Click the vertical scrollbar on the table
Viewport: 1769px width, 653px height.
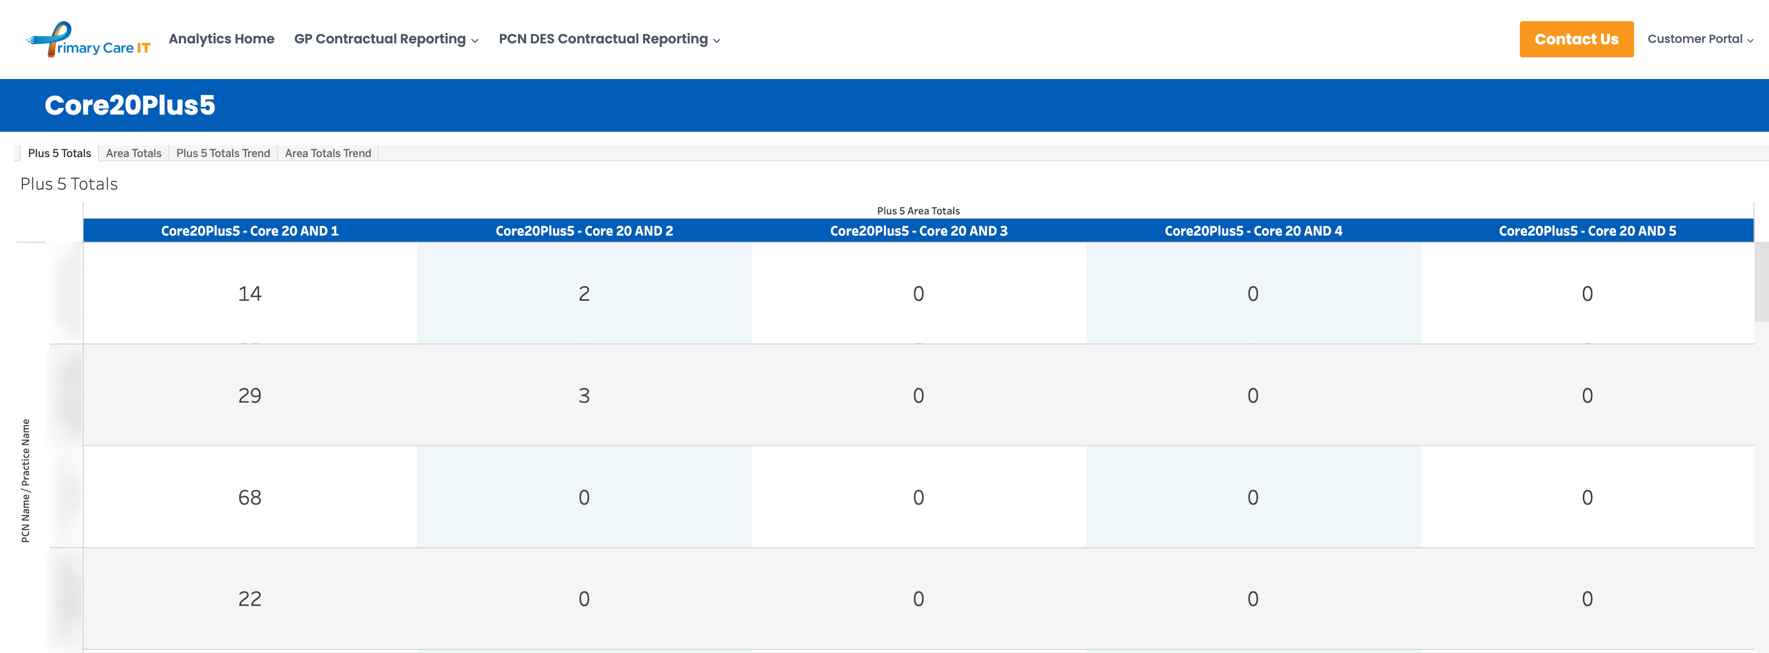pyautogui.click(x=1761, y=281)
